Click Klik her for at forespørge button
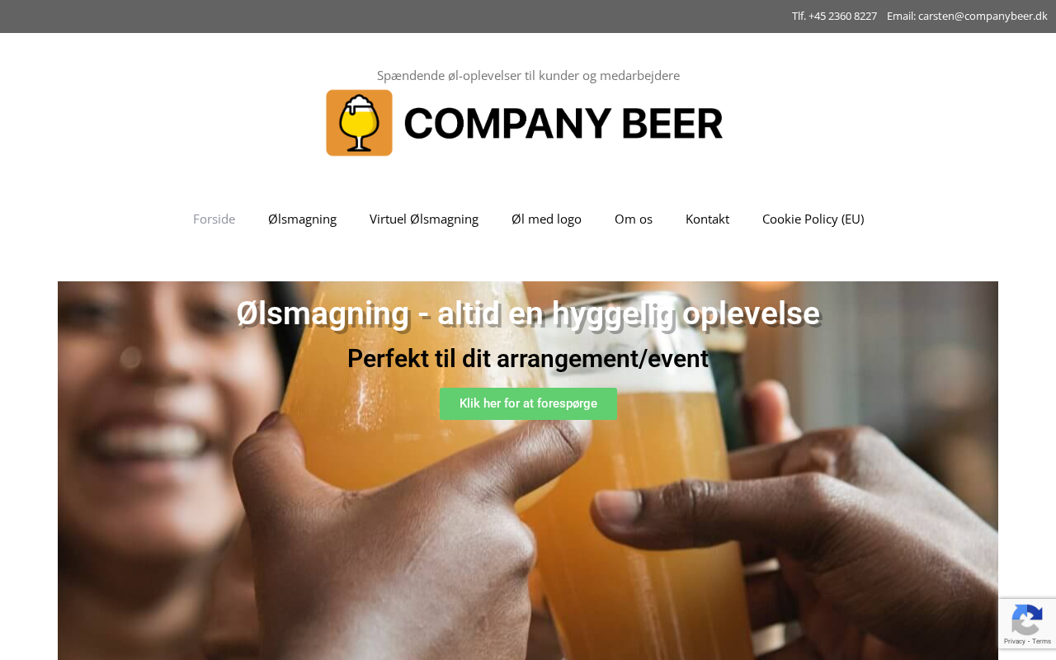Image resolution: width=1056 pixels, height=660 pixels. coord(528,403)
